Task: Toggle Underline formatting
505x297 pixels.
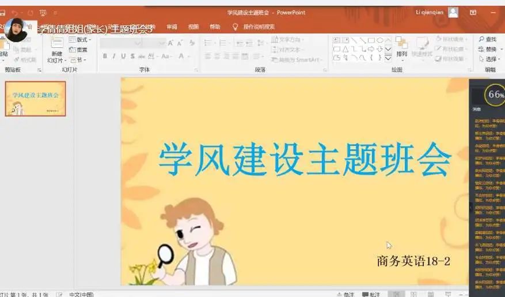Action: click(123, 56)
